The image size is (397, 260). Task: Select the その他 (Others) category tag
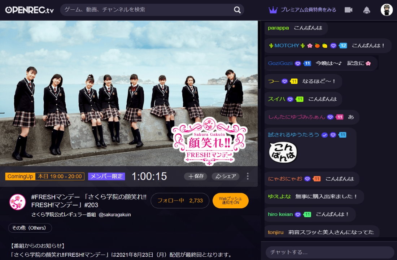(30, 228)
